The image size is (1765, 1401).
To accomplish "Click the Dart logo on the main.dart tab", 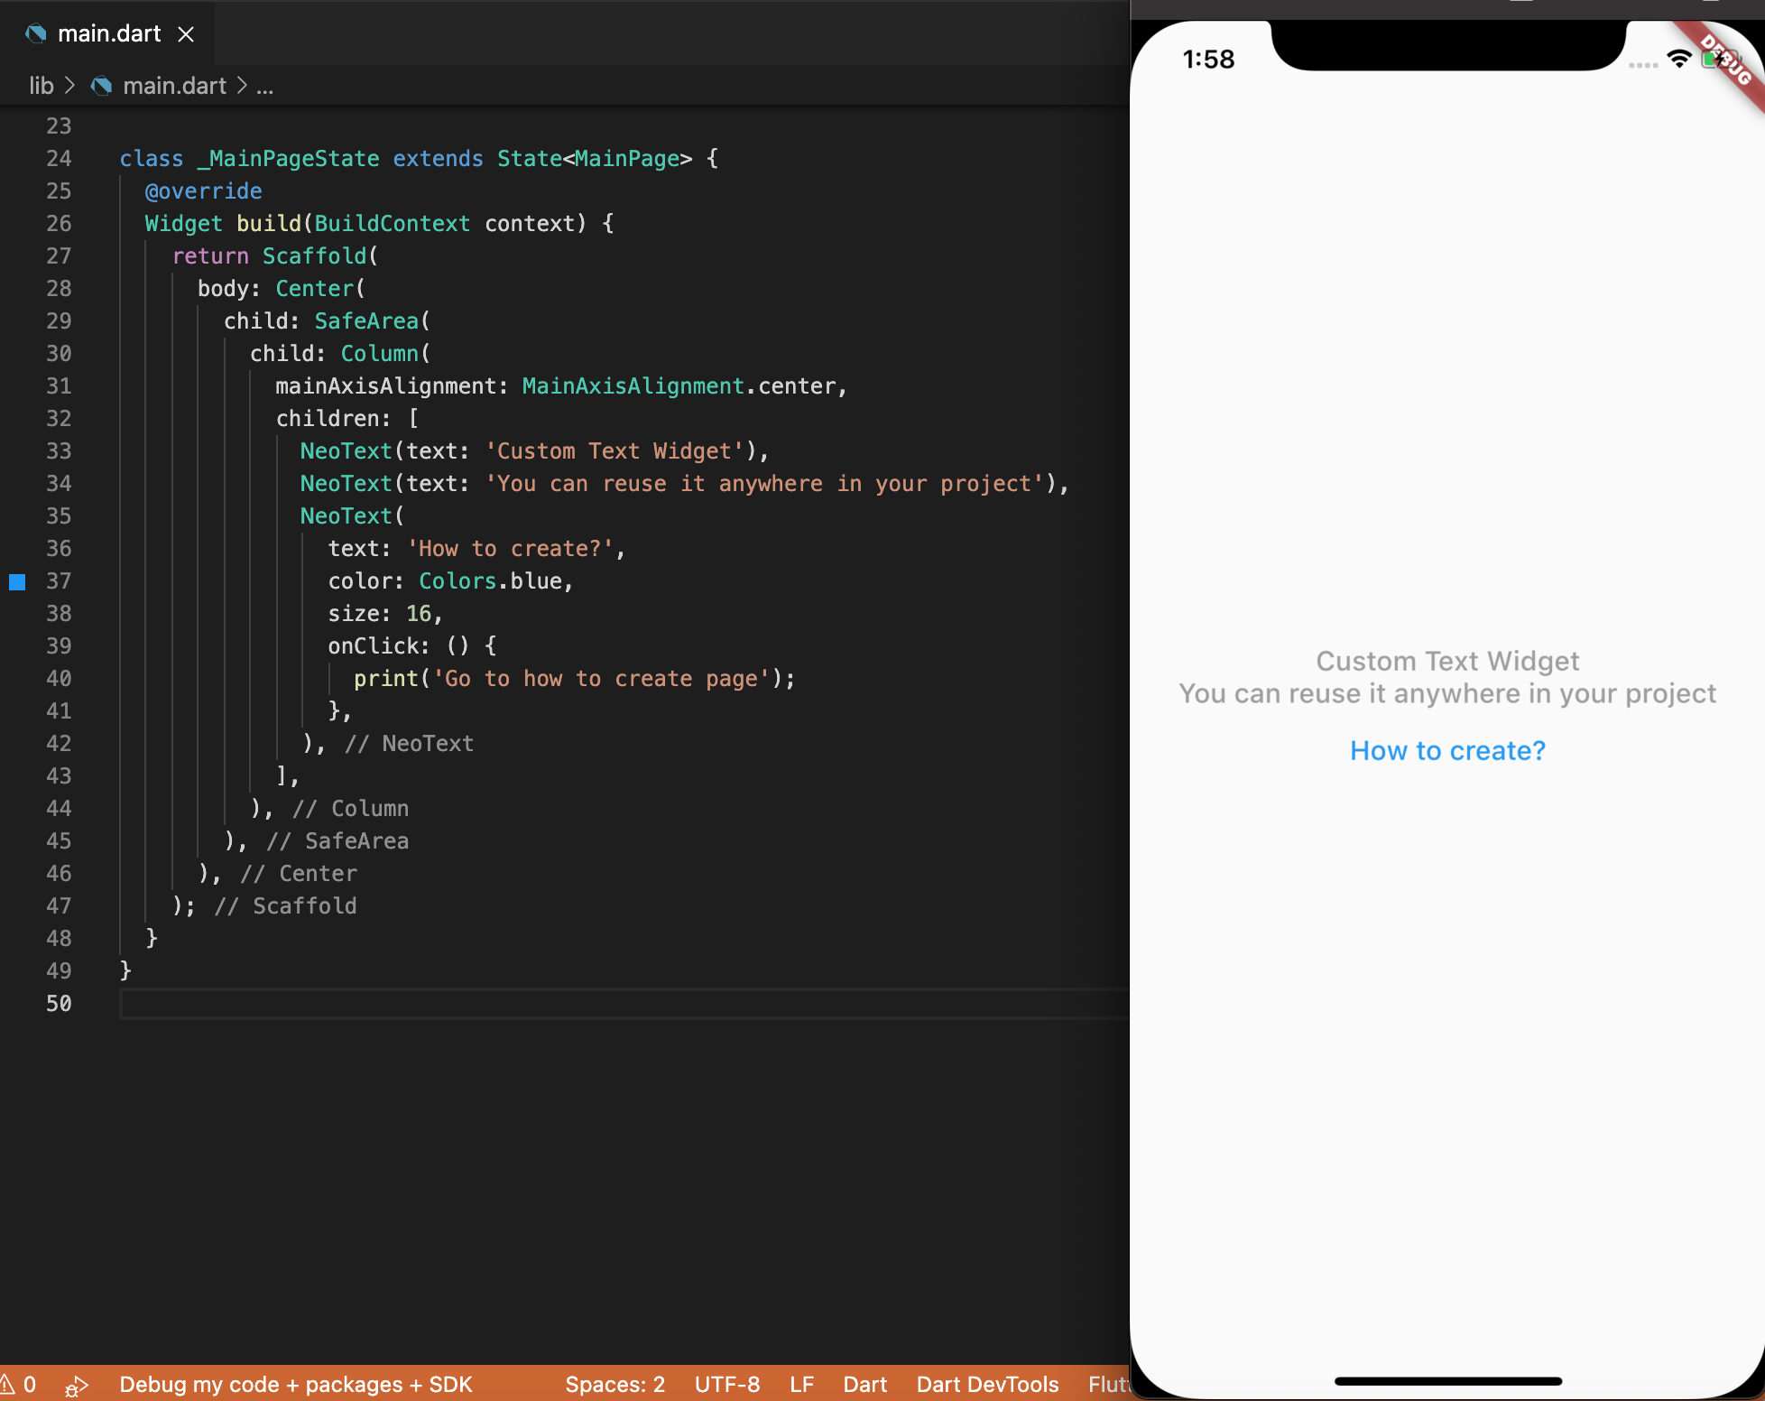I will 36,33.
